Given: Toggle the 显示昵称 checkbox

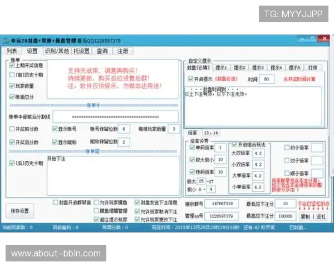Looking at the screenshot, I should point(55,142).
